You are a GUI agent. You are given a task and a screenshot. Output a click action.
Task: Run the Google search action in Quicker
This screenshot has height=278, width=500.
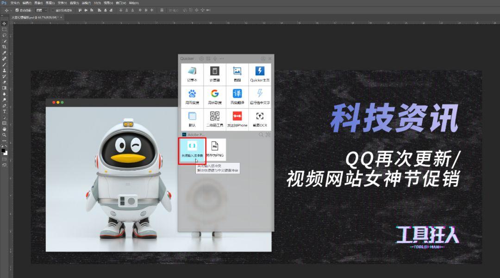pos(215,97)
